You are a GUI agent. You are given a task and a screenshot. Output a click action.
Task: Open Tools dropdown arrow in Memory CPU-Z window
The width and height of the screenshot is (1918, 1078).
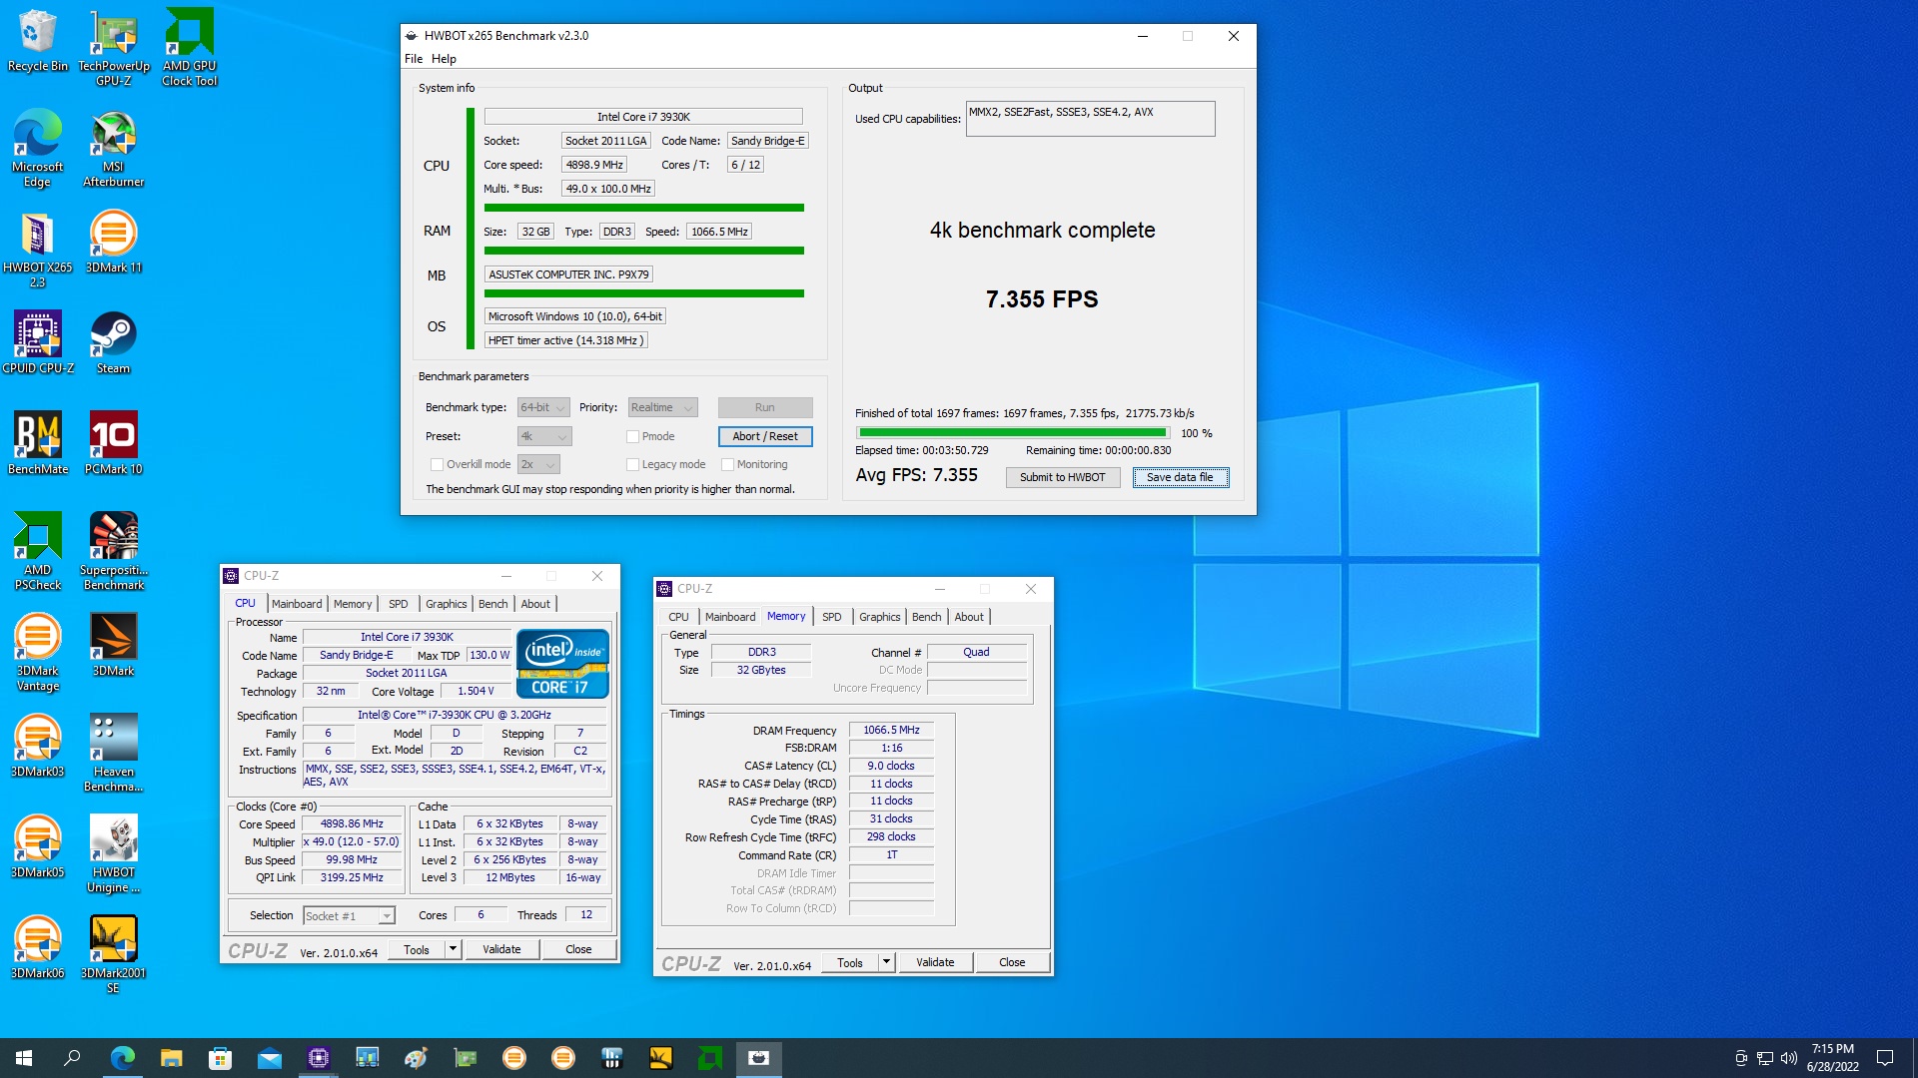click(x=886, y=962)
